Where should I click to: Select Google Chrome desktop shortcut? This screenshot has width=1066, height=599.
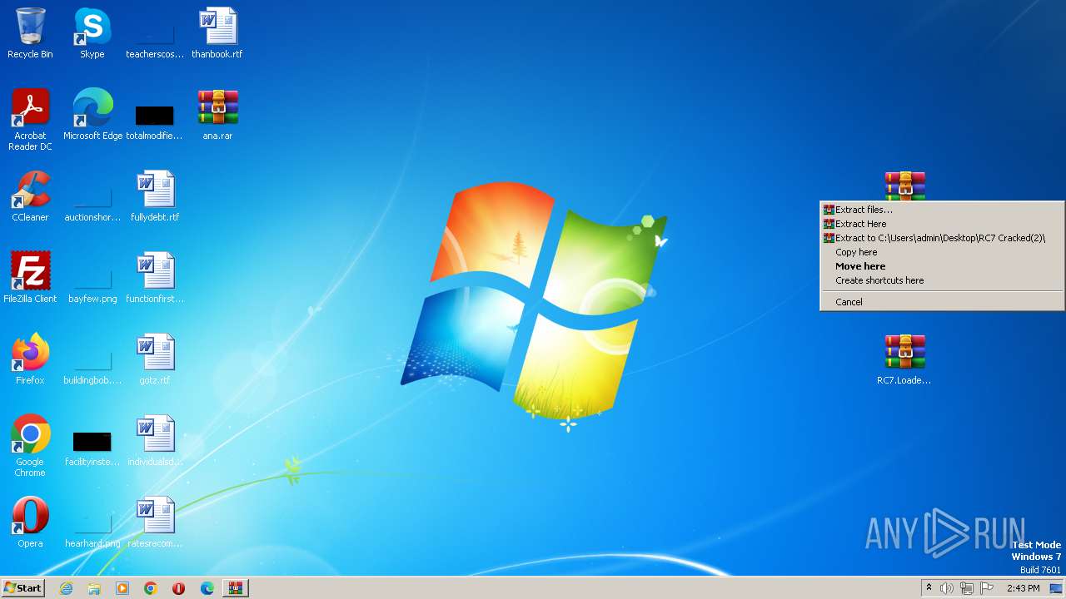click(30, 446)
